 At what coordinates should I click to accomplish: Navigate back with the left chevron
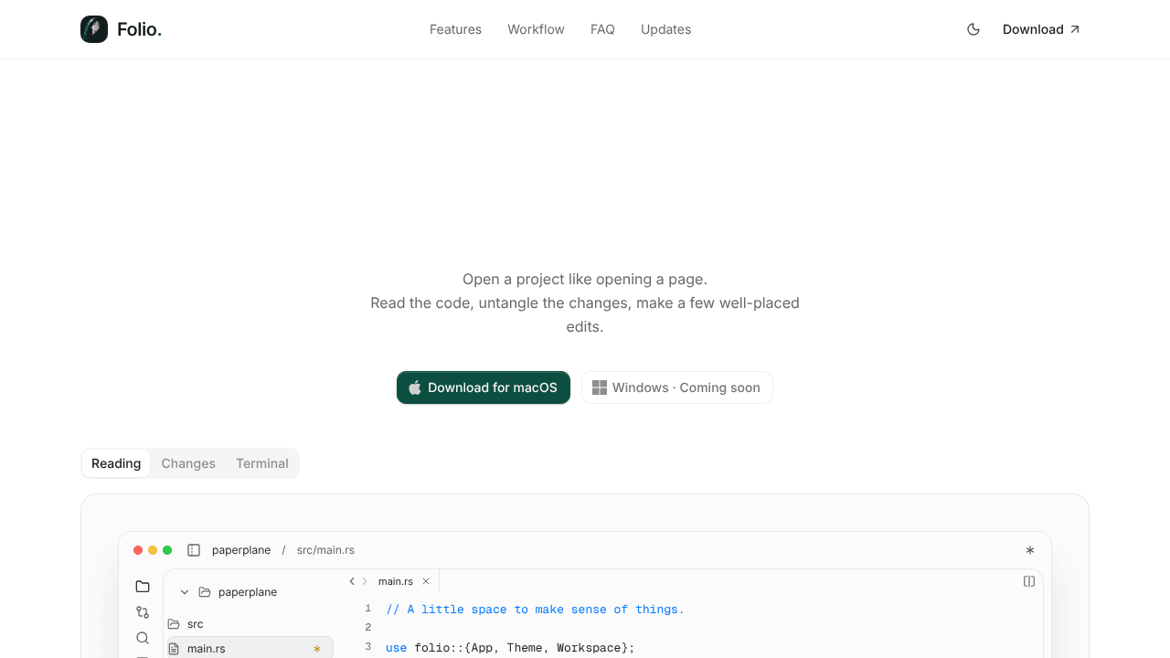point(352,581)
